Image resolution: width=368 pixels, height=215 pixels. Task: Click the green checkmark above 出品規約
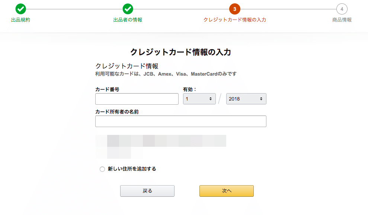[x=21, y=9]
